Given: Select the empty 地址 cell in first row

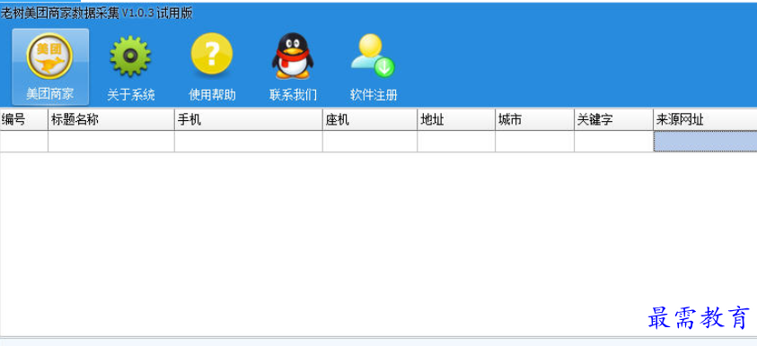Looking at the screenshot, I should point(456,142).
